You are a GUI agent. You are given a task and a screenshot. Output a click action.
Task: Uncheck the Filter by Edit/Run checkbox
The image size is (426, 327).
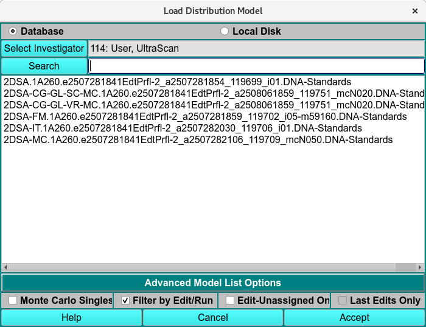click(x=125, y=300)
